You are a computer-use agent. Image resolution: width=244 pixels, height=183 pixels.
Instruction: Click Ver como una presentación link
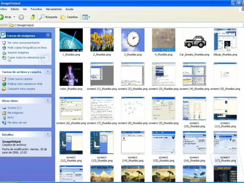23,43
